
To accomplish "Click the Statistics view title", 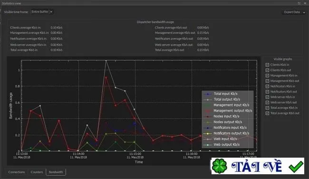I will [x=11, y=3].
